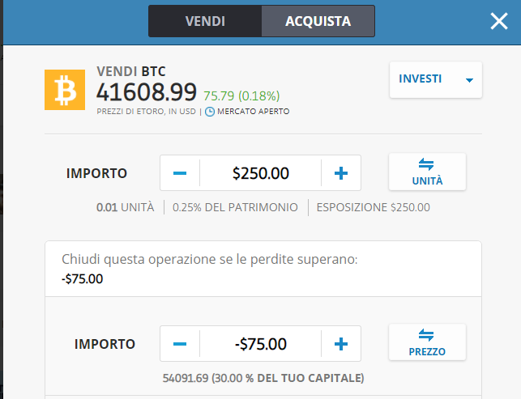Click the Bitcoin logo icon
This screenshot has height=399, width=521.
coord(65,90)
